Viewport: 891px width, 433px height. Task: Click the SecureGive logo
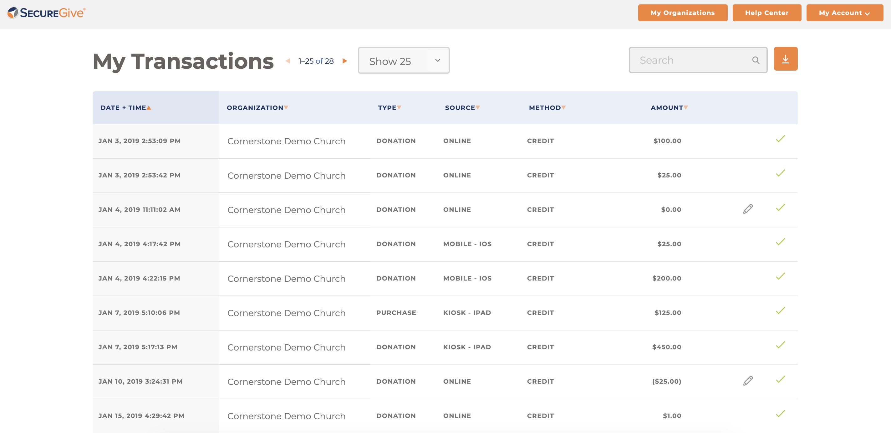[x=46, y=13]
